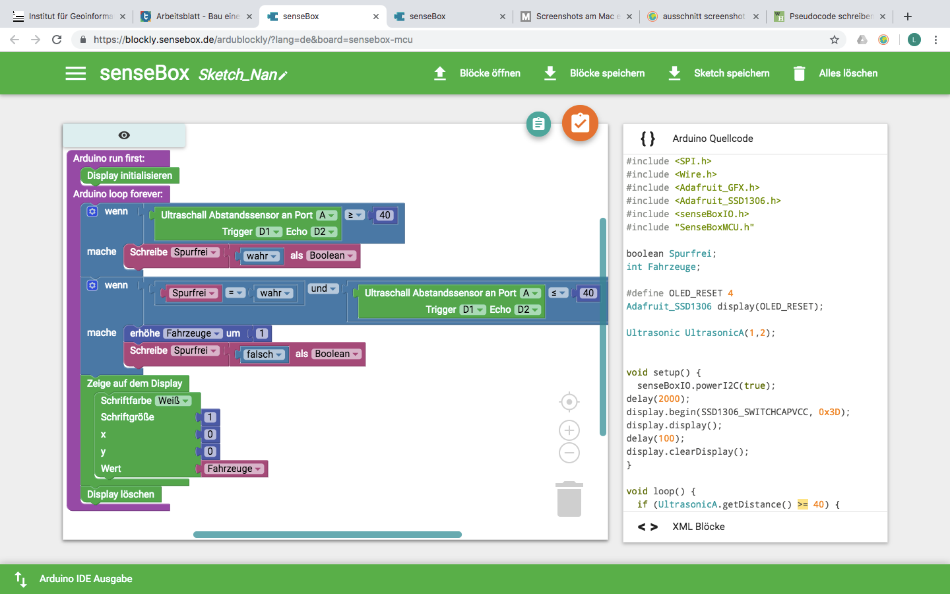This screenshot has height=594, width=950.
Task: Click the Alles löschen trash icon
Action: [x=799, y=73]
